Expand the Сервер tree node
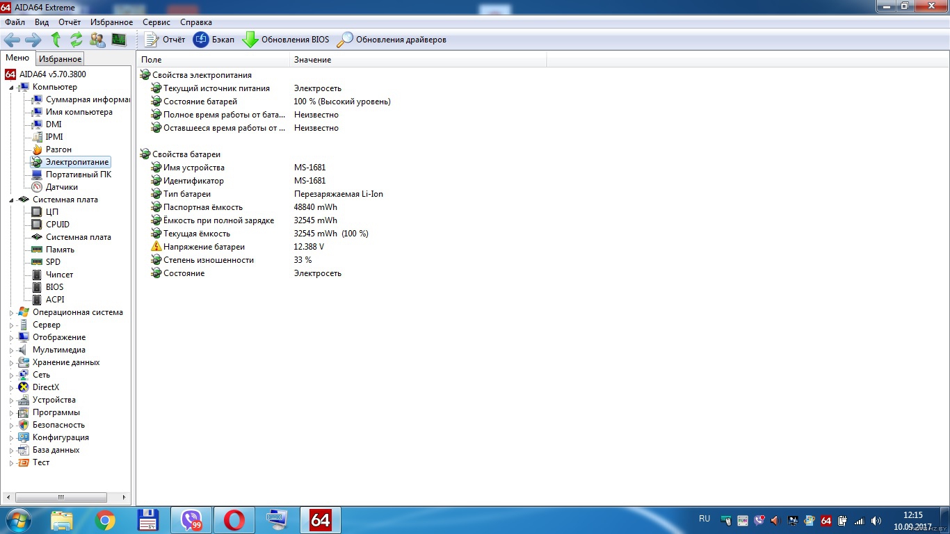This screenshot has height=534, width=950. click(x=11, y=325)
